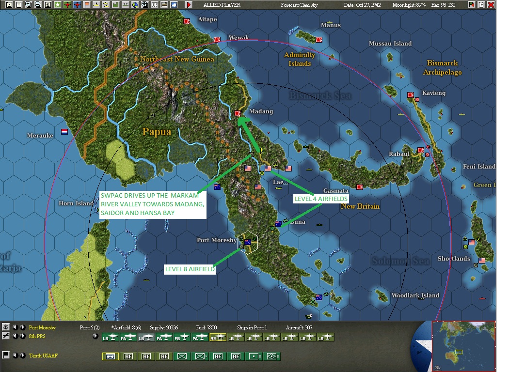Click the save game disk icon
The width and height of the screenshot is (509, 372).
9,4
